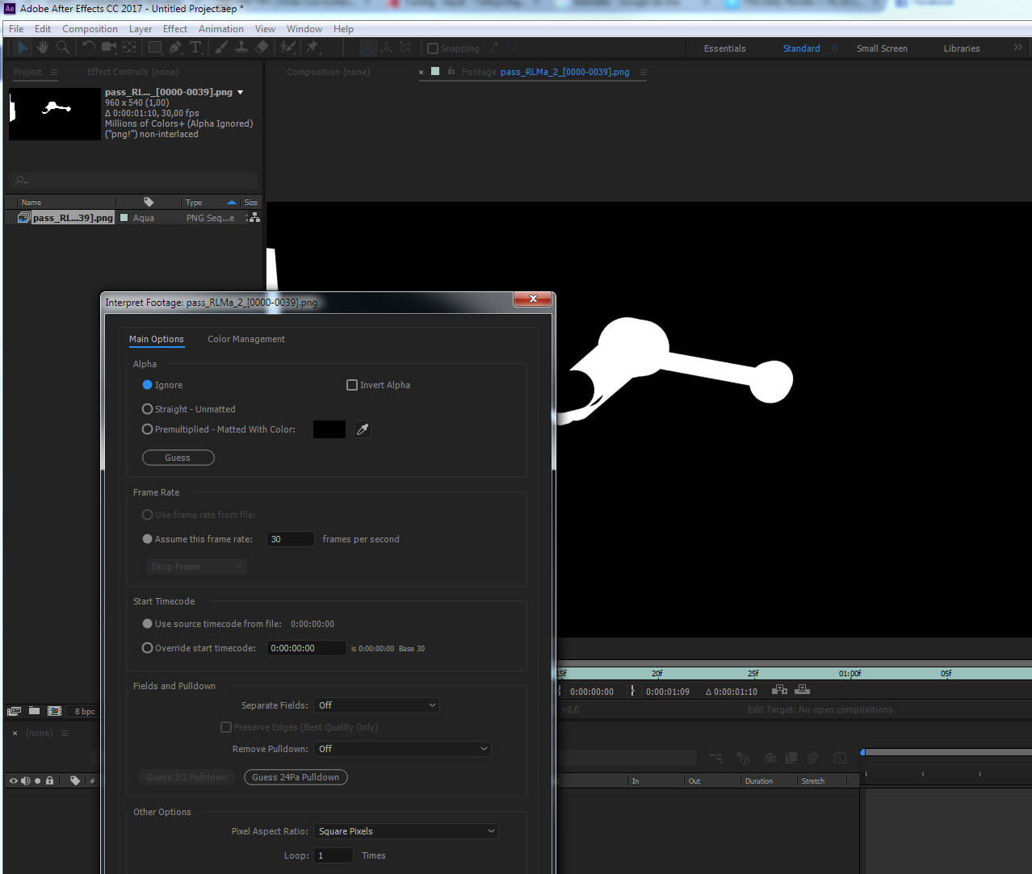
Task: Click the eyedropper for matte color
Action: click(x=363, y=429)
